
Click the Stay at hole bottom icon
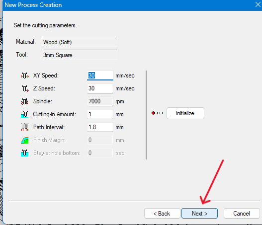25,153
